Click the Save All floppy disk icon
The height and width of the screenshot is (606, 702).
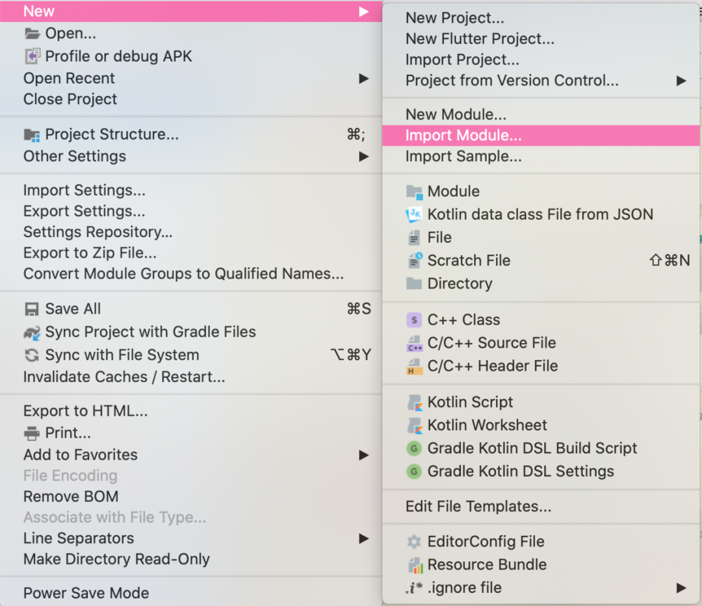(32, 309)
